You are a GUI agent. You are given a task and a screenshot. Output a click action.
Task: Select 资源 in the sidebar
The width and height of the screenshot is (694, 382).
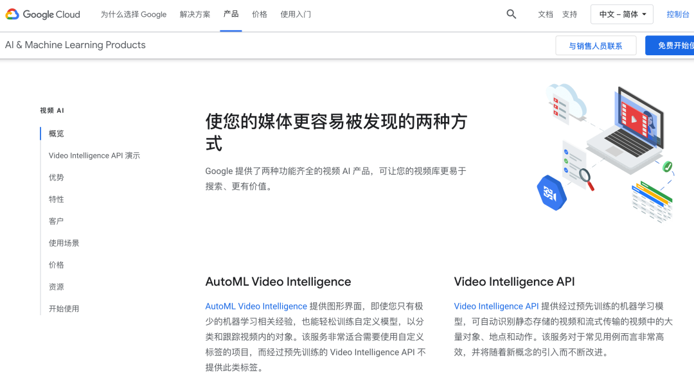pos(56,286)
